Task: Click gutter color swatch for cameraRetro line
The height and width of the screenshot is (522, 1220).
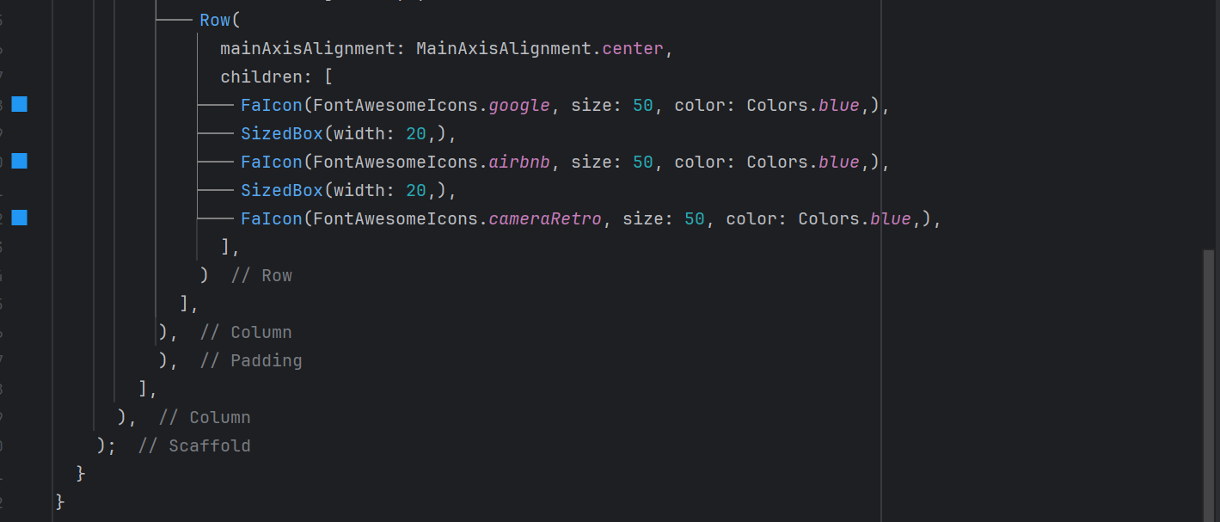Action: (20, 218)
